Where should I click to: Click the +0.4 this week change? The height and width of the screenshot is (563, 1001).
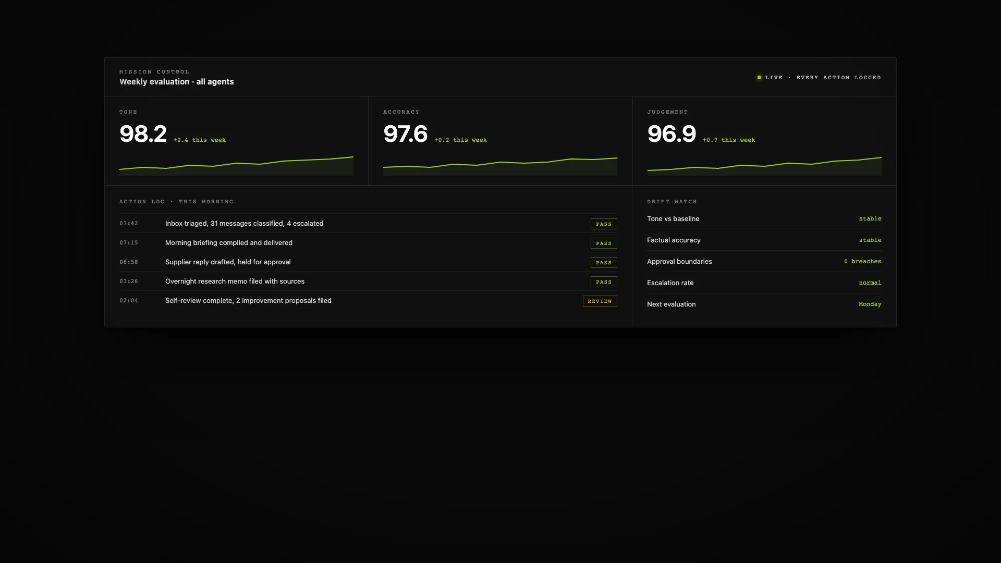[x=200, y=140]
